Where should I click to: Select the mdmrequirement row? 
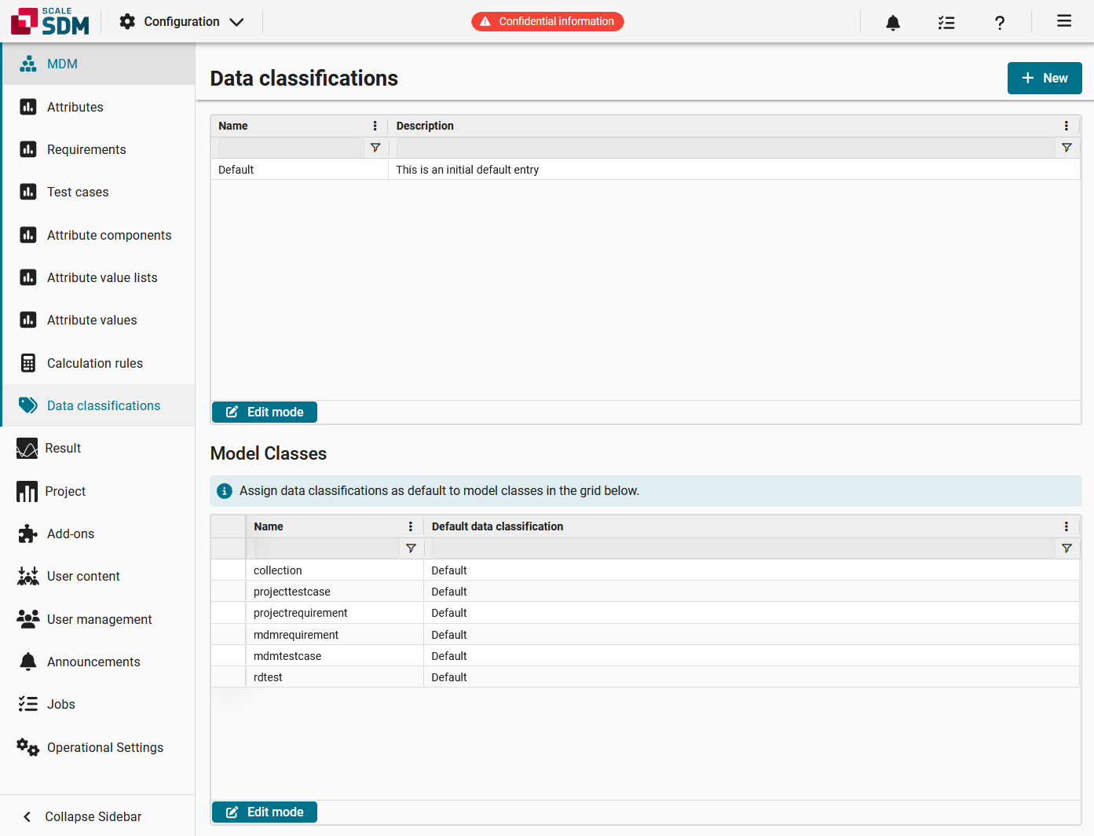(646, 635)
